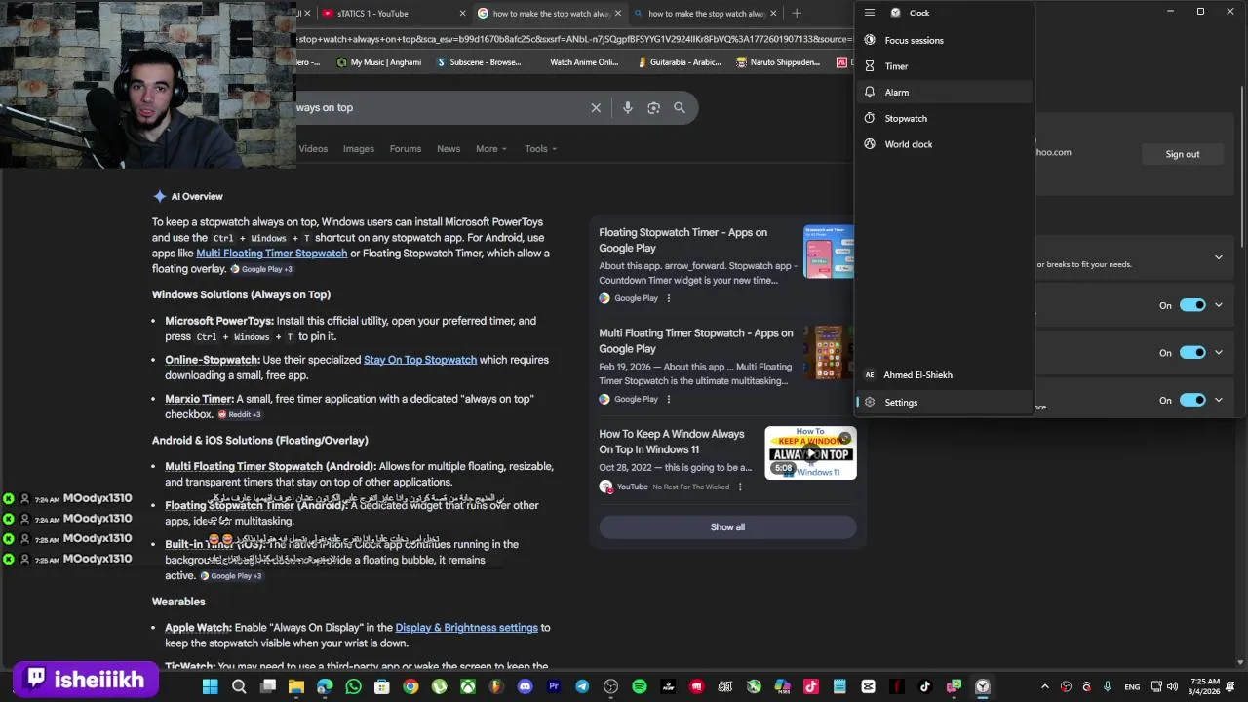Toggle the bottom On switch in Clock settings
Viewport: 1248px width, 702px height.
tap(1192, 400)
